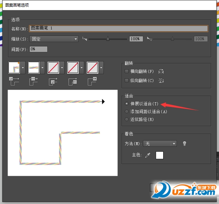This screenshot has height=204, width=219.
Task: Open start tile dropdown arrow
Action: [x=81, y=68]
